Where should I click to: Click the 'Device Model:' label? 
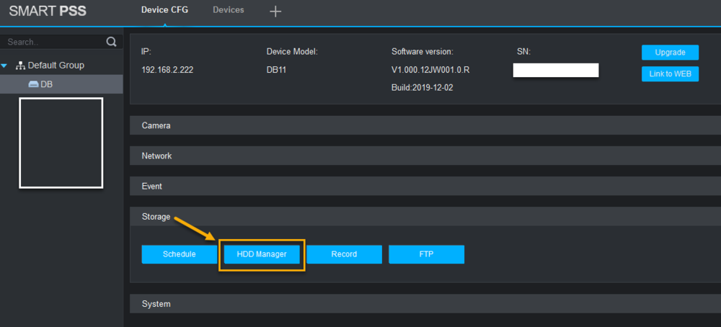292,53
